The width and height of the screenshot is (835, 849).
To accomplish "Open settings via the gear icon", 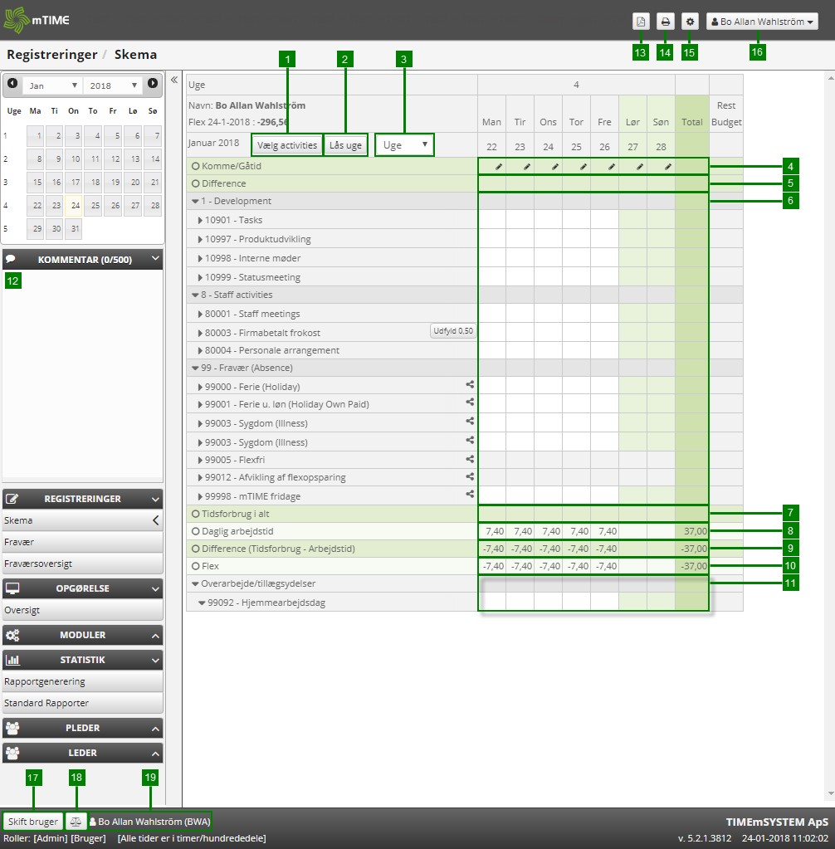I will (x=690, y=22).
